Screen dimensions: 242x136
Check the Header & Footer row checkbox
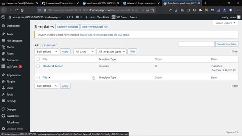(x=38, y=66)
